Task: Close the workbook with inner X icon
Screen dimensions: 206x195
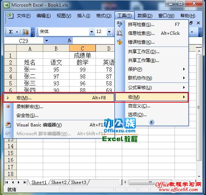Action: tap(198, 23)
